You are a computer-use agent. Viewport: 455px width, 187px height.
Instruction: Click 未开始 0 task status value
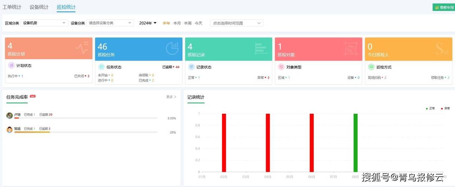tap(105, 75)
